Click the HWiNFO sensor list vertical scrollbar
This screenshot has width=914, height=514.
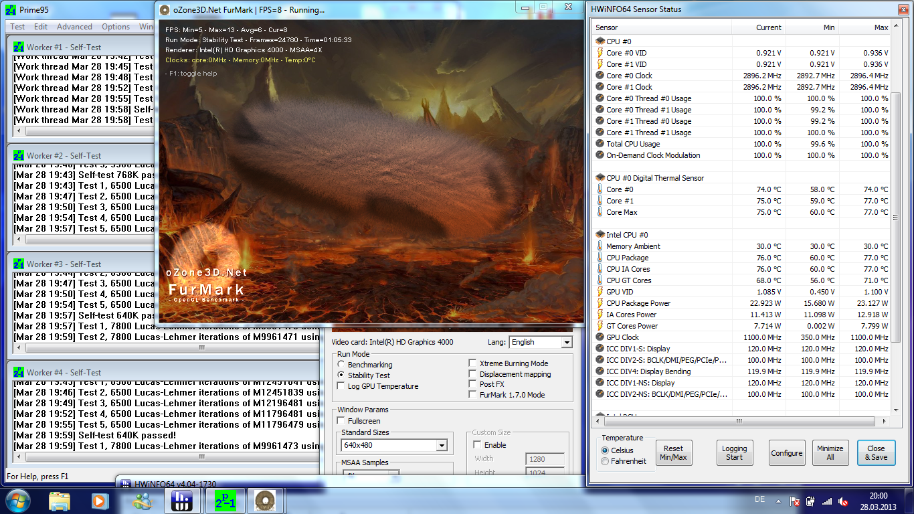pos(895,218)
